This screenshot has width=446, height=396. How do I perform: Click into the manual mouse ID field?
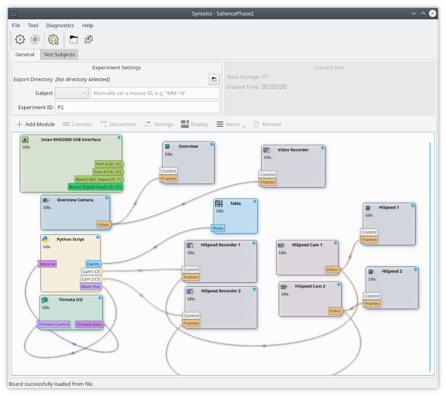click(155, 93)
